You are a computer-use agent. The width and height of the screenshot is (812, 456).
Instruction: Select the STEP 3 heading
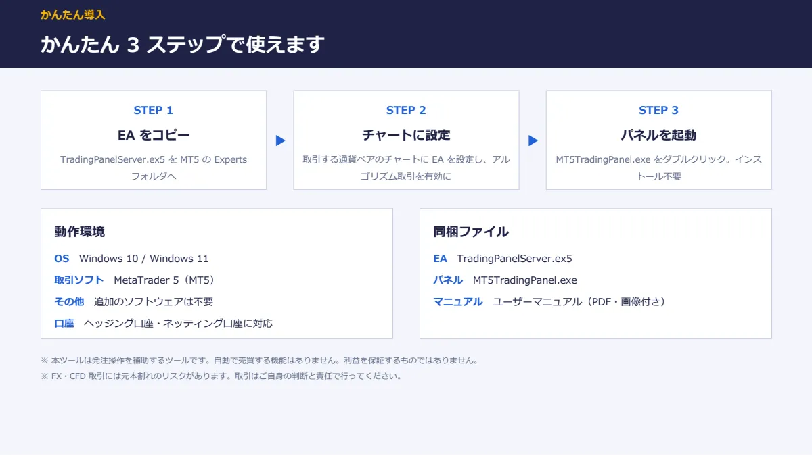tap(658, 110)
